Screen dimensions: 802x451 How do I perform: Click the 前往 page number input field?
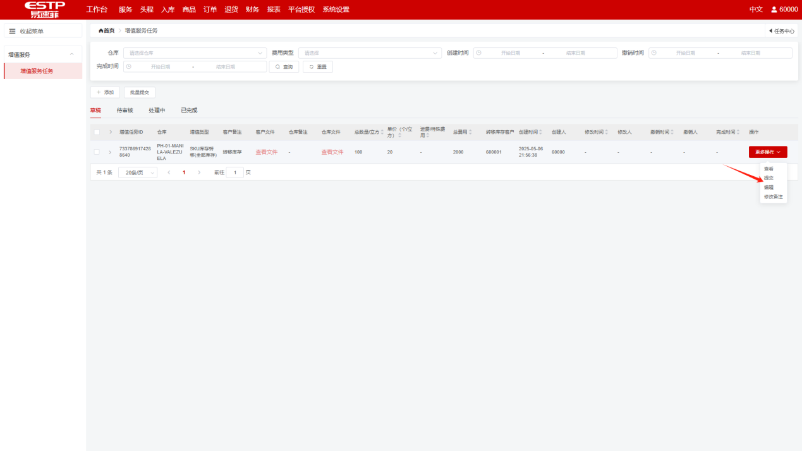[x=234, y=172]
